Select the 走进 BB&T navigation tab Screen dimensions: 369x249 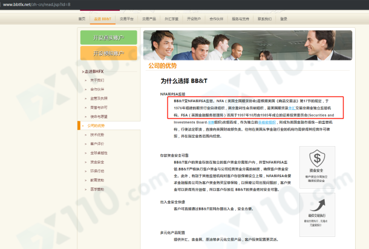coord(103,19)
